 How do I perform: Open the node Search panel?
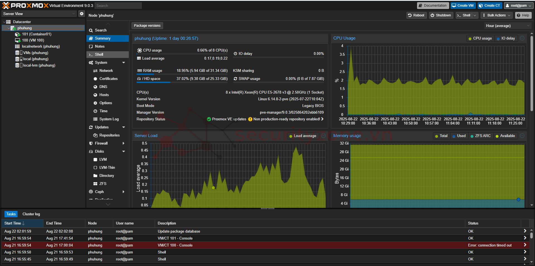(108, 30)
